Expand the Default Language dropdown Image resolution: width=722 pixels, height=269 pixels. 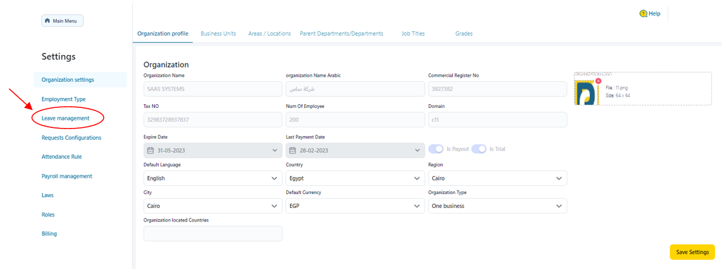click(x=212, y=178)
